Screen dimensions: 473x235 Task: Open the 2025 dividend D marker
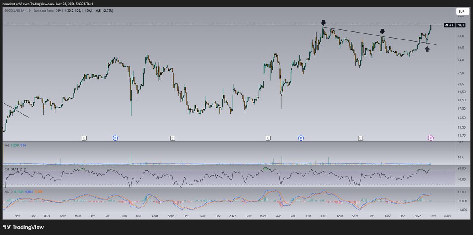(x=301, y=138)
